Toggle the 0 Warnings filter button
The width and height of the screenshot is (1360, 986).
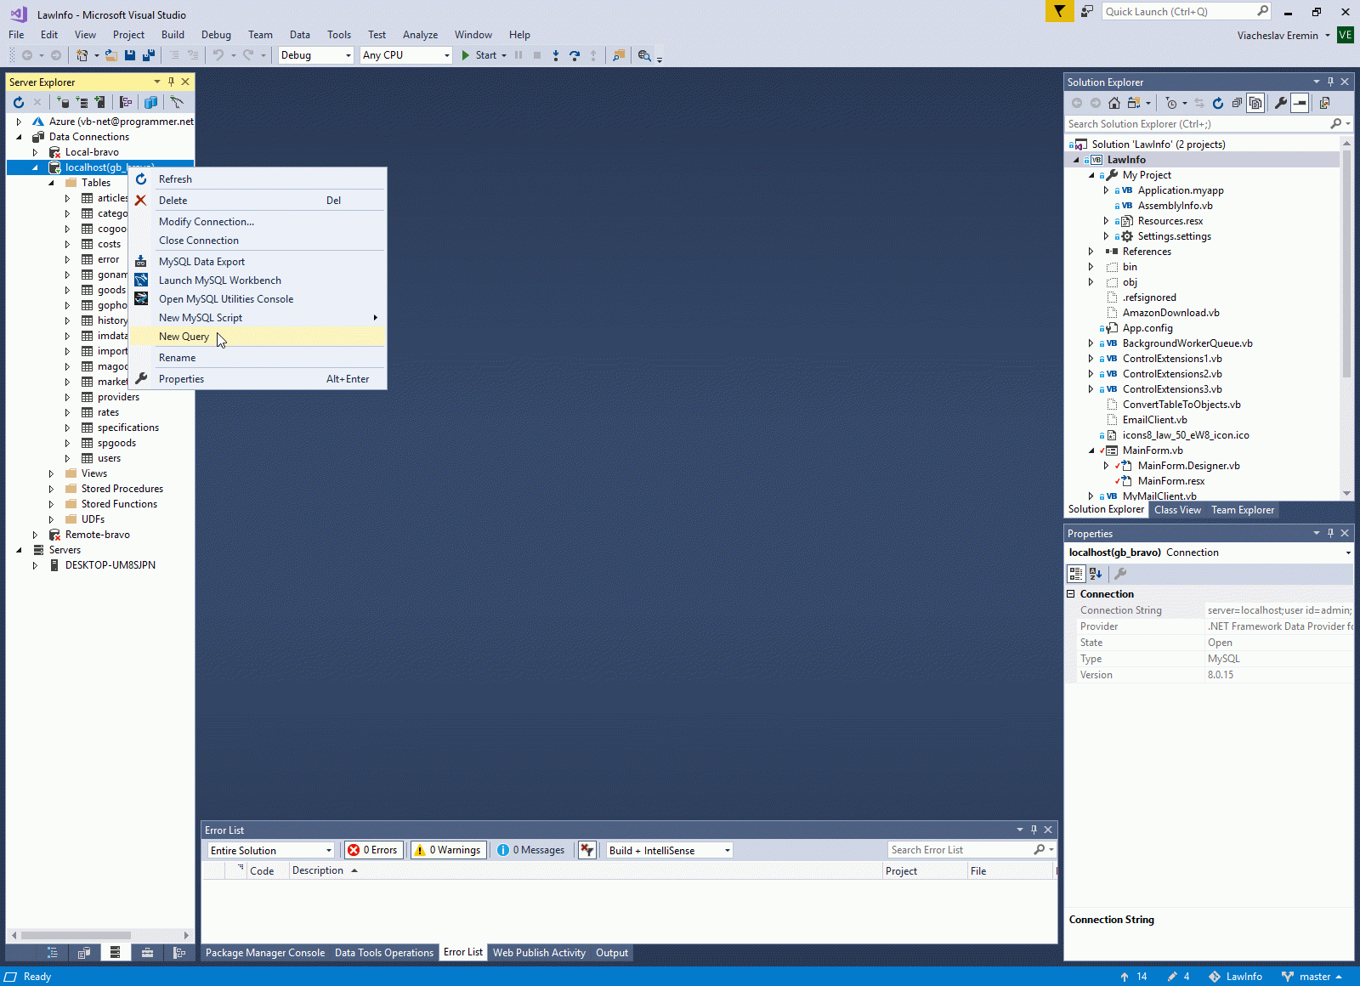(448, 850)
